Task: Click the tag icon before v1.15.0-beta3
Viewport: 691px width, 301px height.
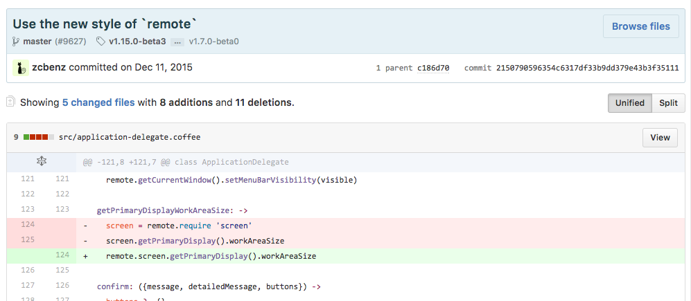Action: click(101, 42)
